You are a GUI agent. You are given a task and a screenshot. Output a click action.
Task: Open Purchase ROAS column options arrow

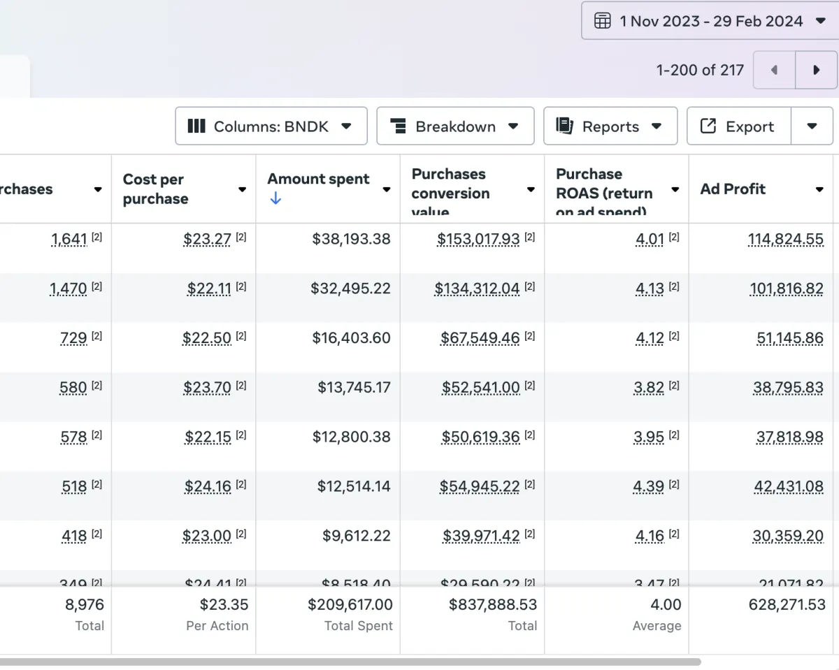[675, 189]
